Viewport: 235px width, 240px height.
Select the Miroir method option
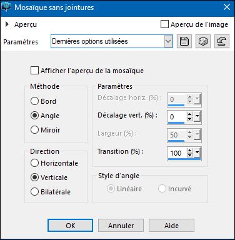click(34, 130)
